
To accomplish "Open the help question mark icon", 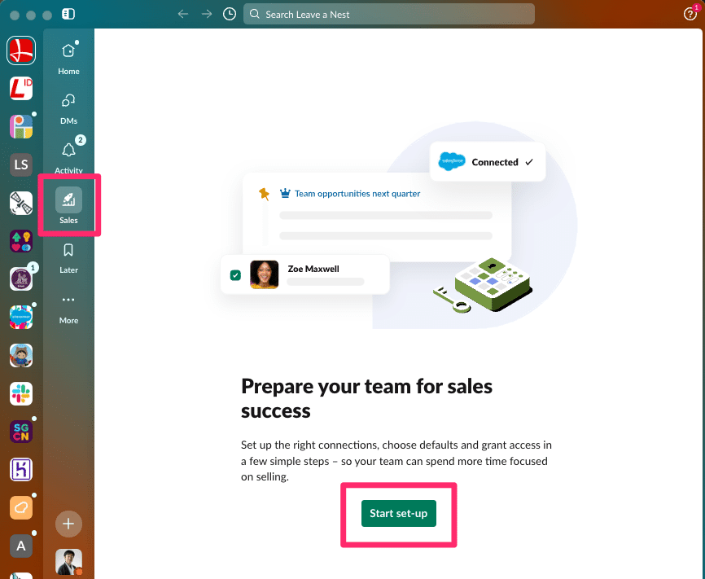I will point(690,14).
